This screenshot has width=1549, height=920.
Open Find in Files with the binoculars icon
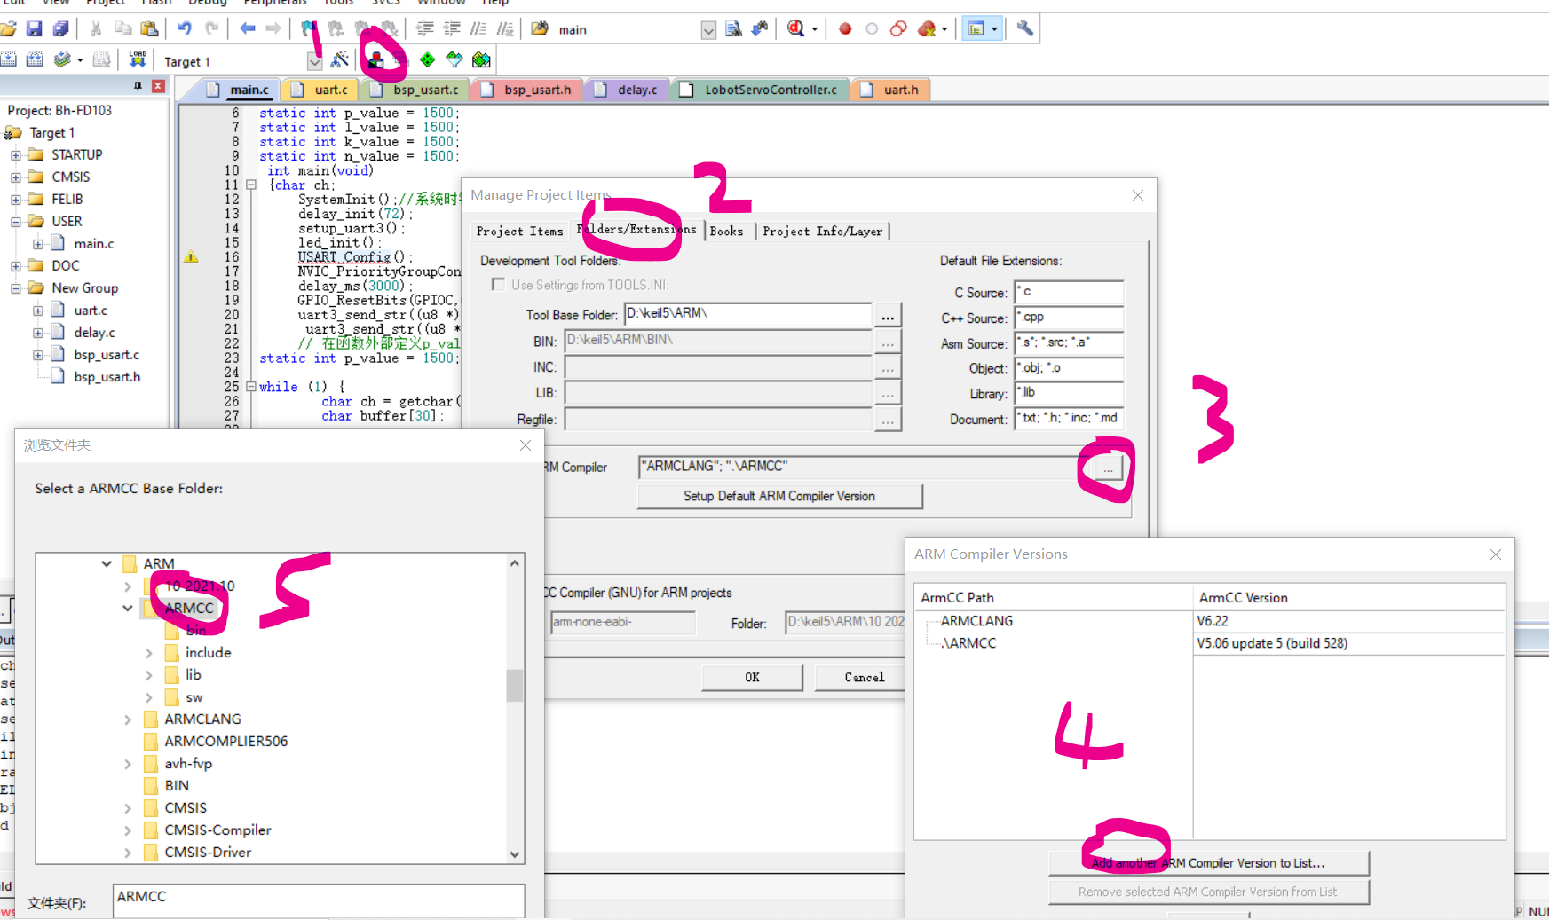733,28
